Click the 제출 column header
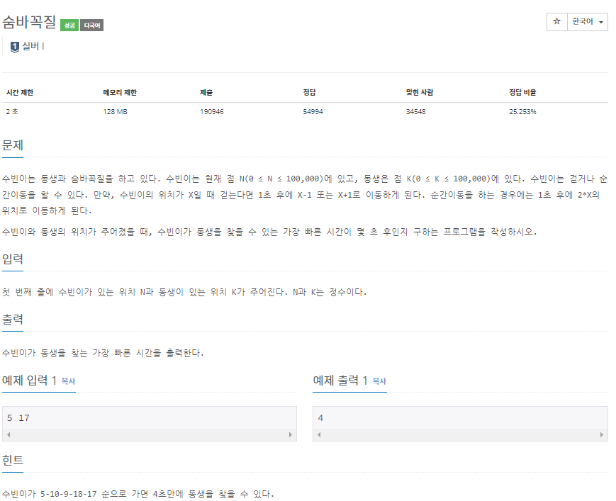The width and height of the screenshot is (616, 501). point(206,92)
